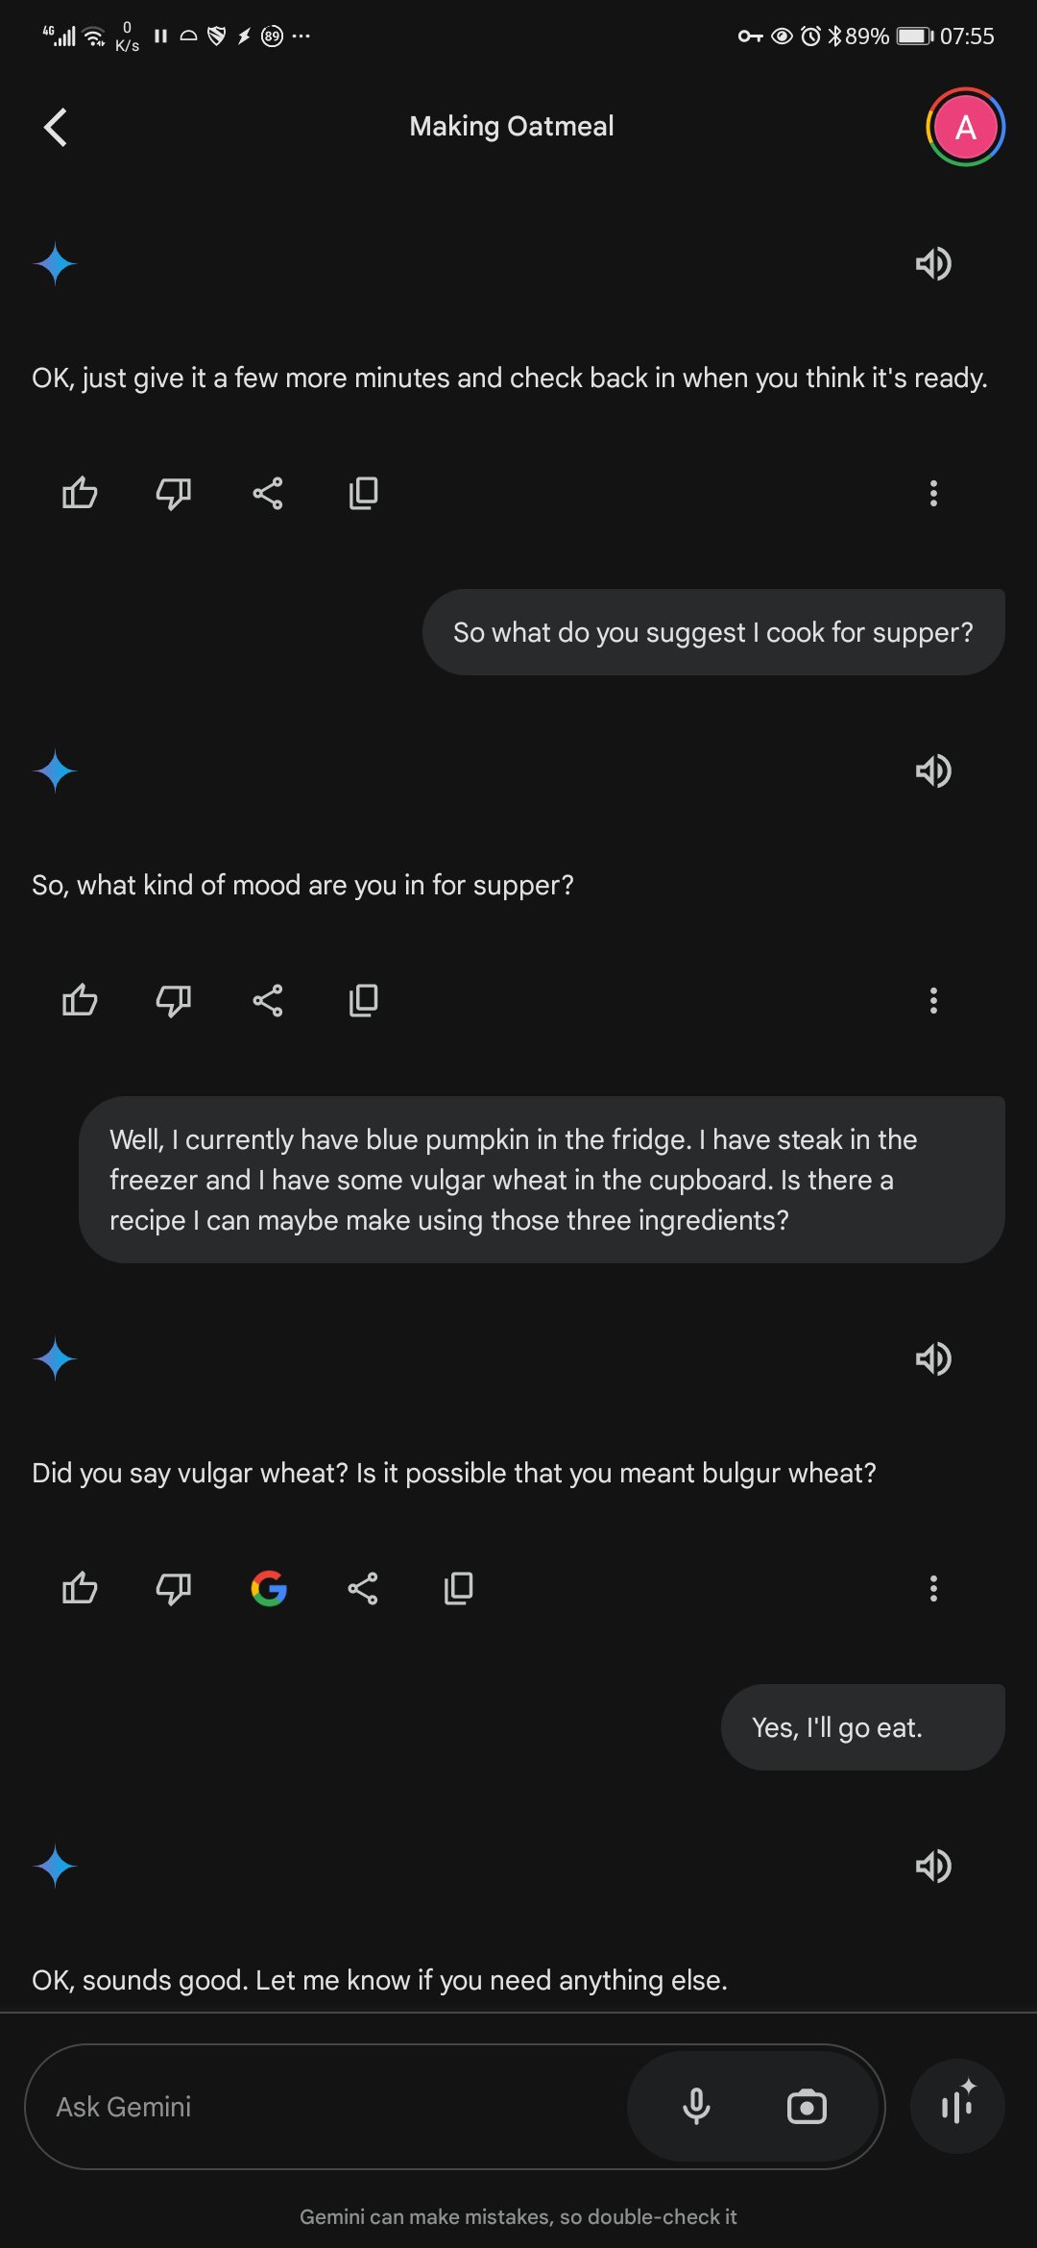Tap the back arrow in header
1037x2248 pixels.
[x=56, y=127]
